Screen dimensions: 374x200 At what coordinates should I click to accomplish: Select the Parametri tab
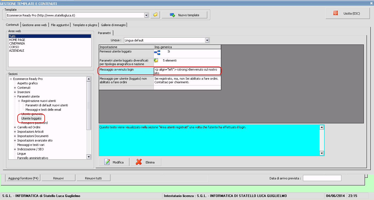coord(104,33)
